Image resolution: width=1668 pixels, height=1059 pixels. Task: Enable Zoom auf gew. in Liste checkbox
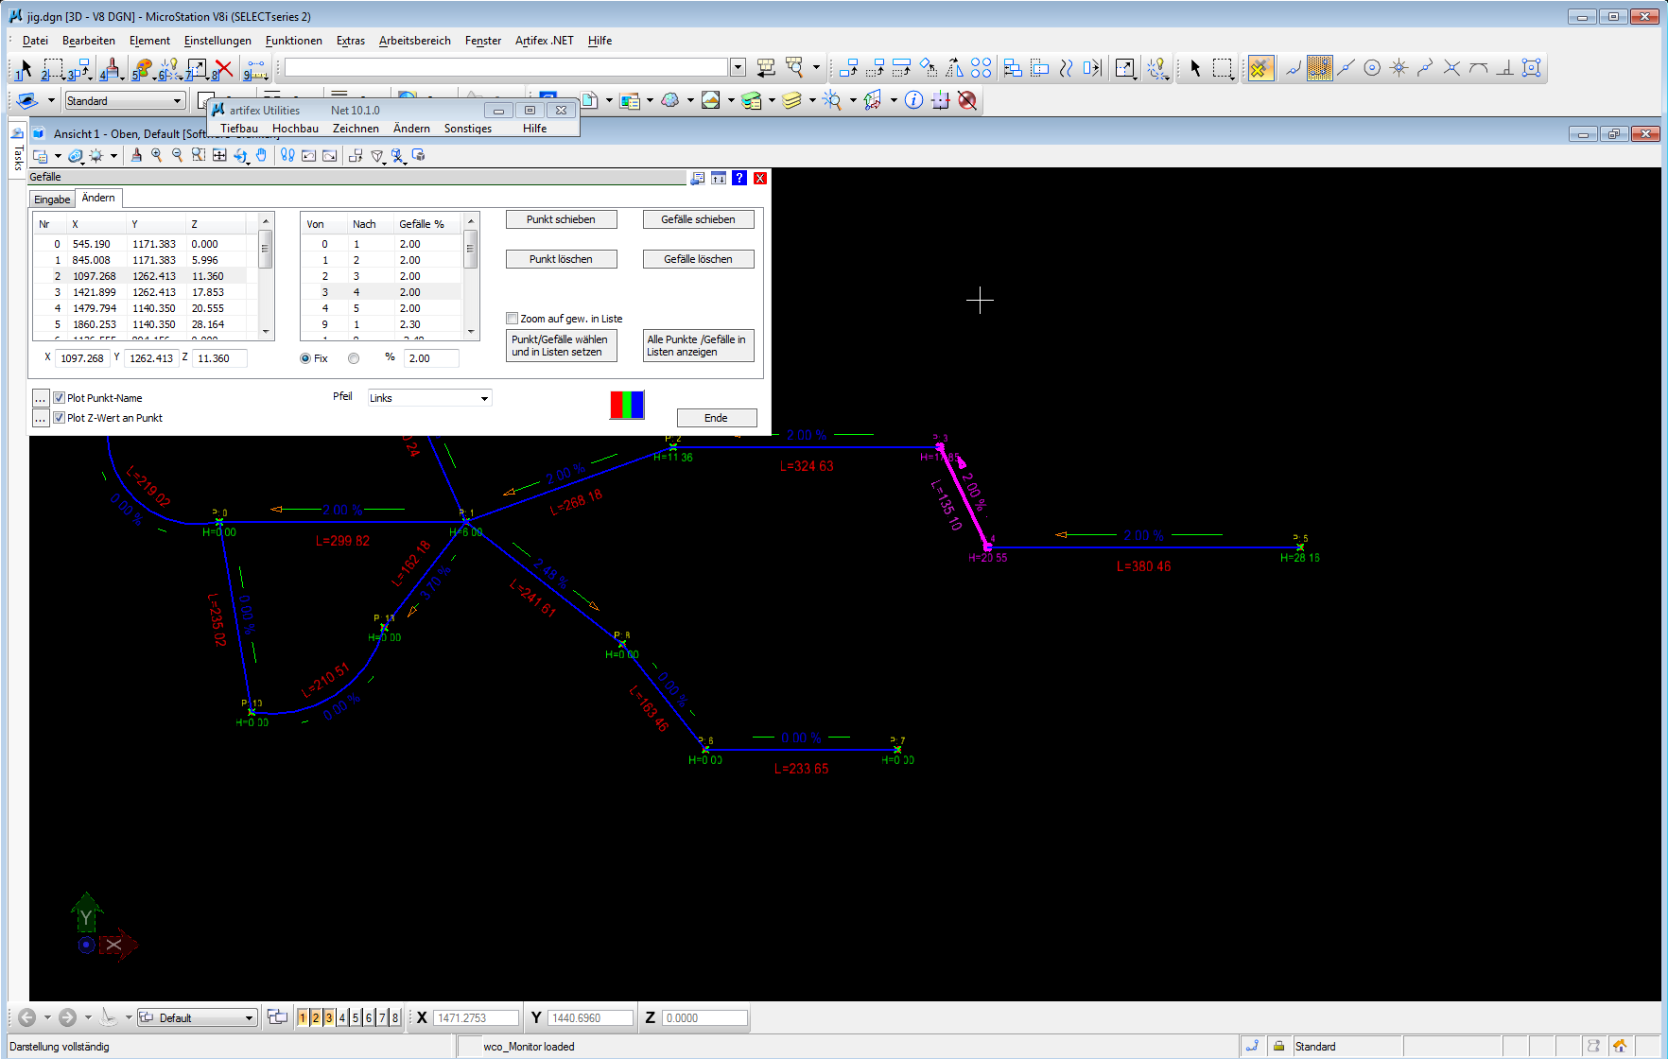coord(513,319)
